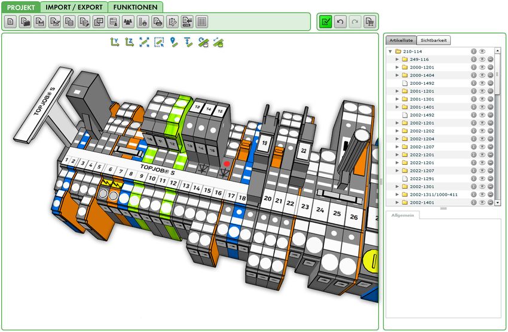This screenshot has height=332, width=508.
Task: Click the barcode icon in toolbar
Action: pos(202,22)
